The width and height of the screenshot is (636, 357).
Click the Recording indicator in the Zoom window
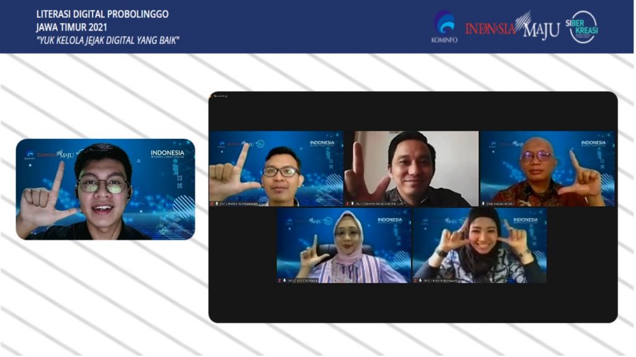[220, 96]
